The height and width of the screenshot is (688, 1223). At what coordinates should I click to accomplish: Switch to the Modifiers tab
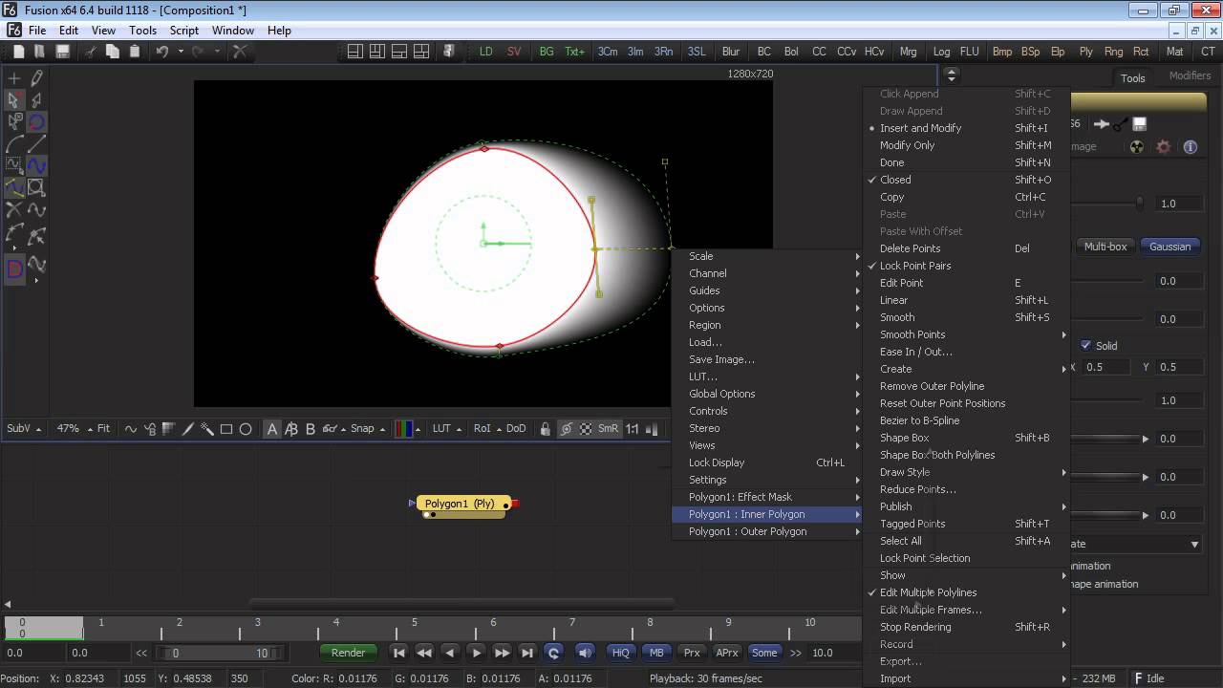1190,76
